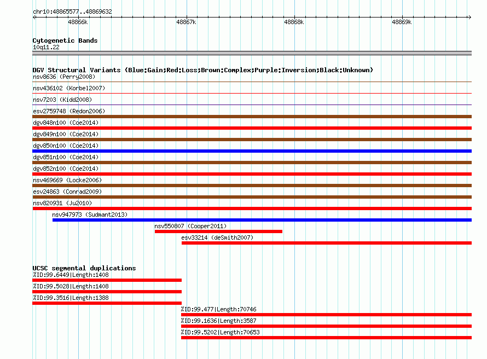The height and width of the screenshot is (359, 487).
Task: Click the 48867k ruler tick label
Action: [186, 22]
